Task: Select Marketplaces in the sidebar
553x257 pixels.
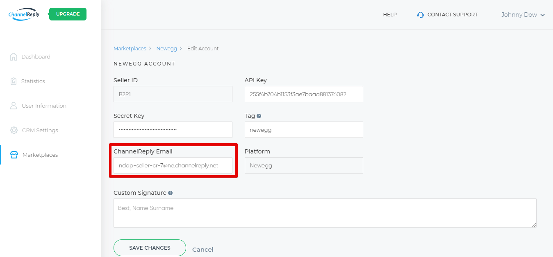Action: point(40,155)
